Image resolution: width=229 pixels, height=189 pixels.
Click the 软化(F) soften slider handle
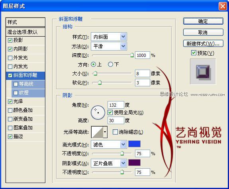coord(100,83)
